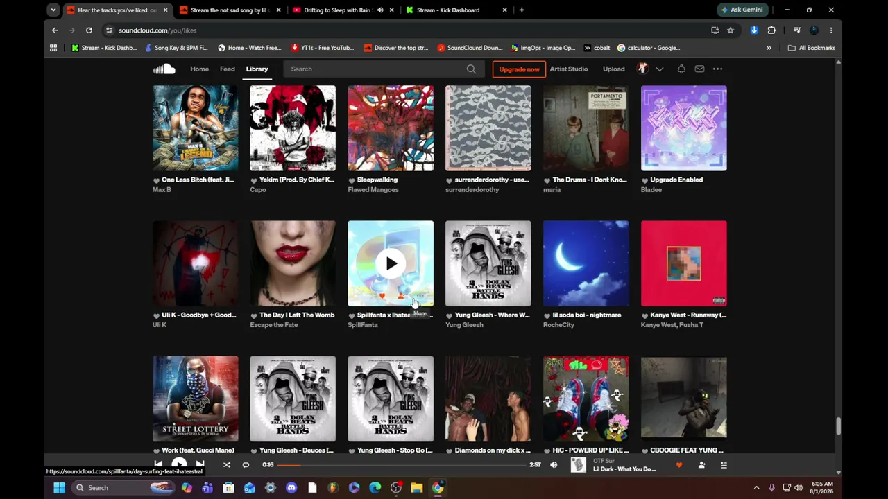Open the 'YT1s - Free YouTub...' bookmark

[323, 48]
